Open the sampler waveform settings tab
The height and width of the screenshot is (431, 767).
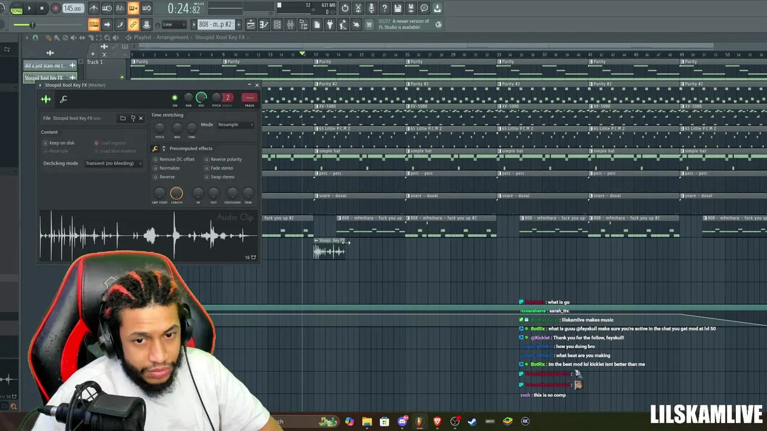pos(46,99)
